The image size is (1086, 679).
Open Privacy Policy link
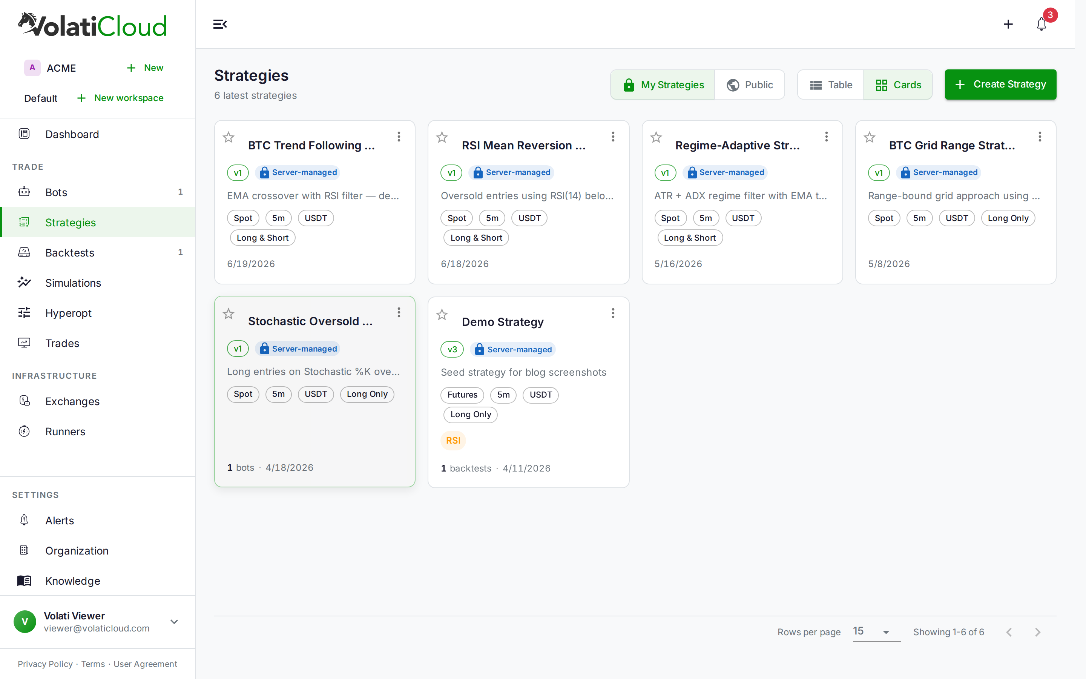[x=45, y=664]
